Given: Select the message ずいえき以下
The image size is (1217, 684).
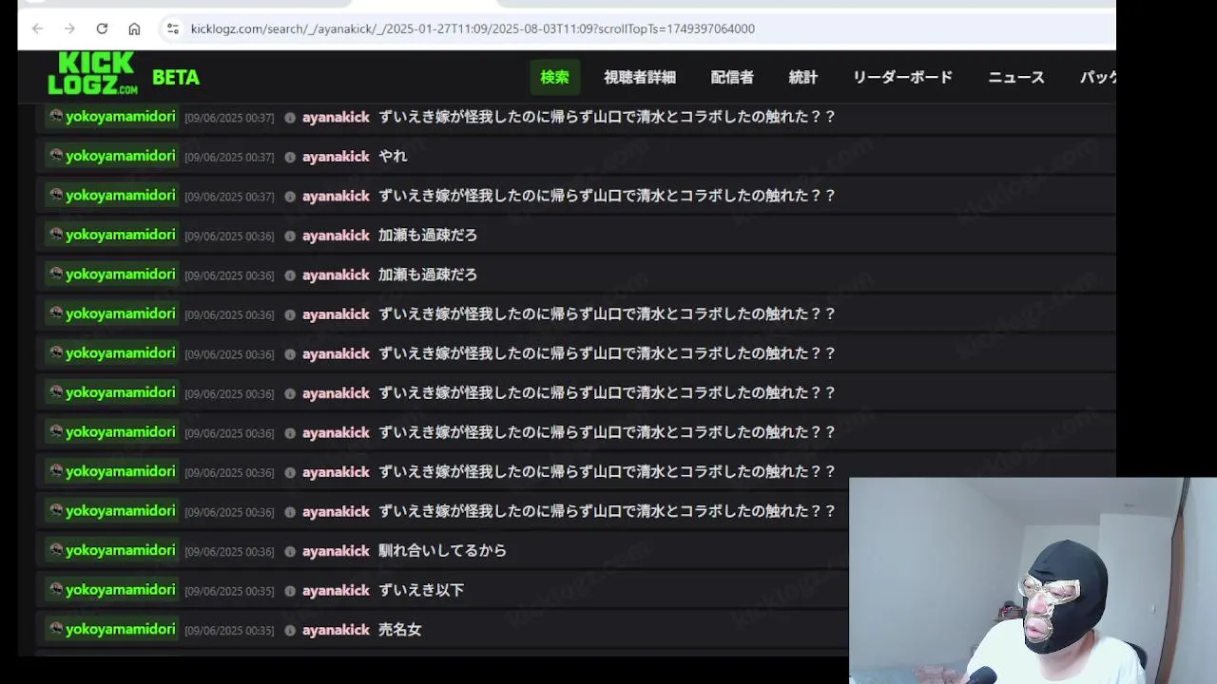Looking at the screenshot, I should [421, 590].
